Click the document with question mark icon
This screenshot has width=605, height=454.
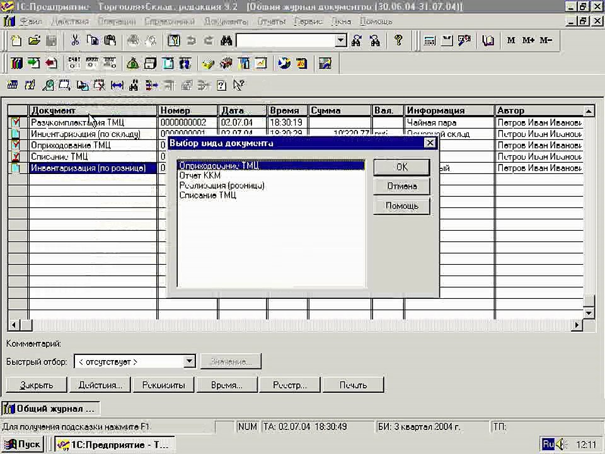click(221, 85)
